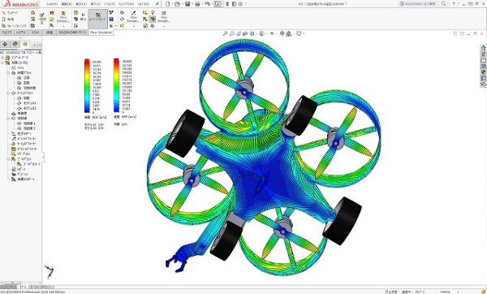487x294 pixels.
Task: Collapse the 流跡線 flow trajectories node
Action: click(x=8, y=119)
